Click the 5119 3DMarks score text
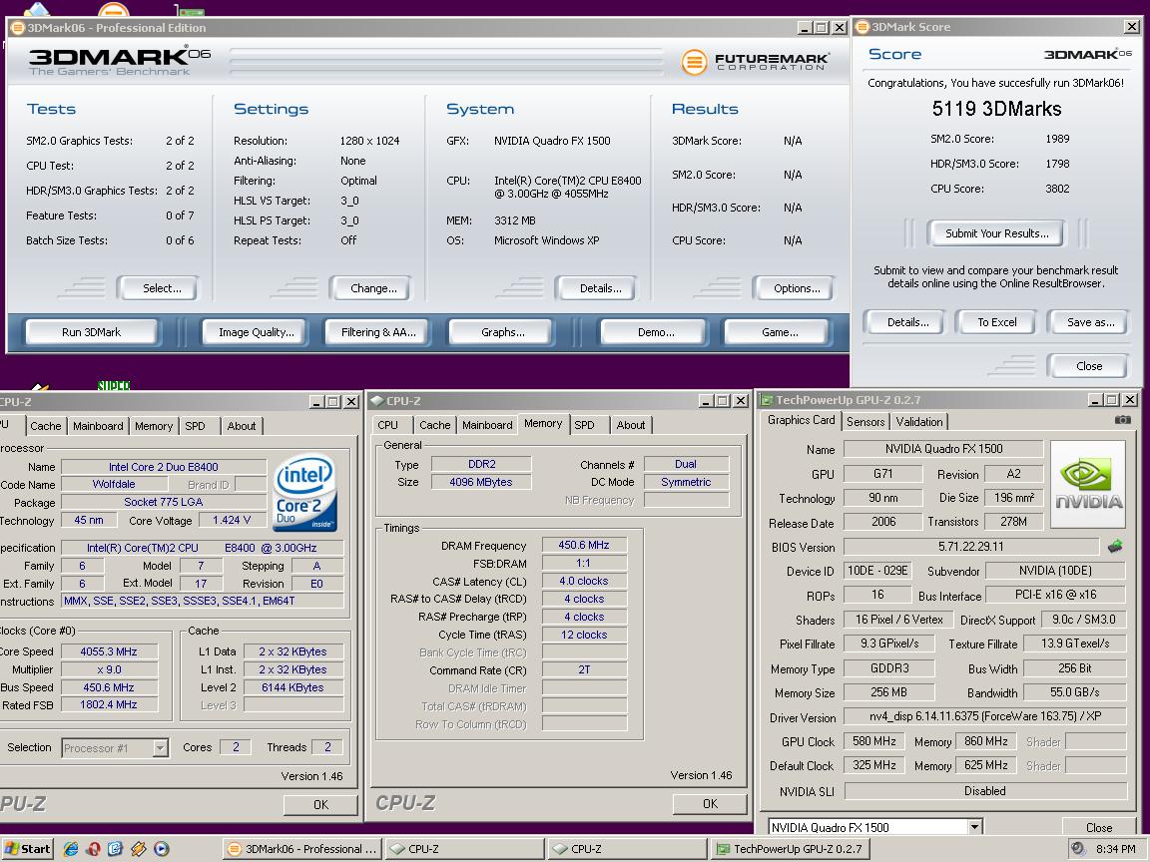 (x=996, y=109)
